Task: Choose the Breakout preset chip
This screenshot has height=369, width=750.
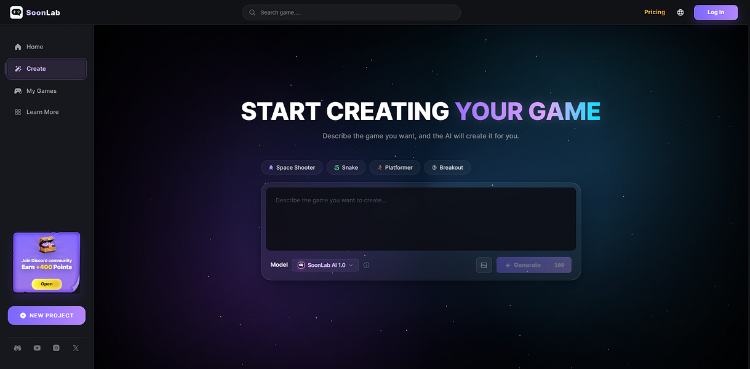Action: pyautogui.click(x=447, y=167)
